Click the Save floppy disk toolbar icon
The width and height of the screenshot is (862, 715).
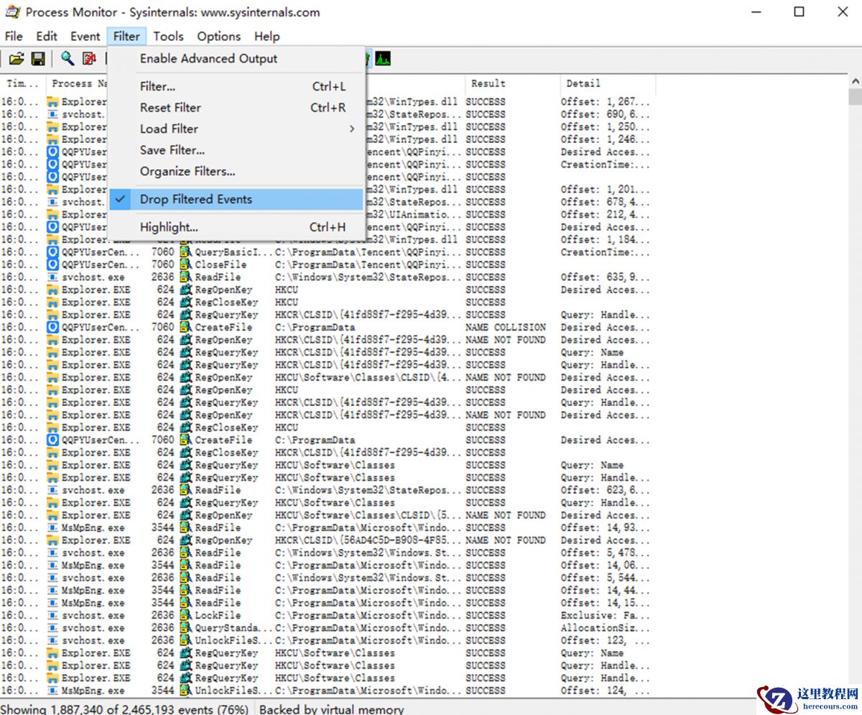point(37,59)
